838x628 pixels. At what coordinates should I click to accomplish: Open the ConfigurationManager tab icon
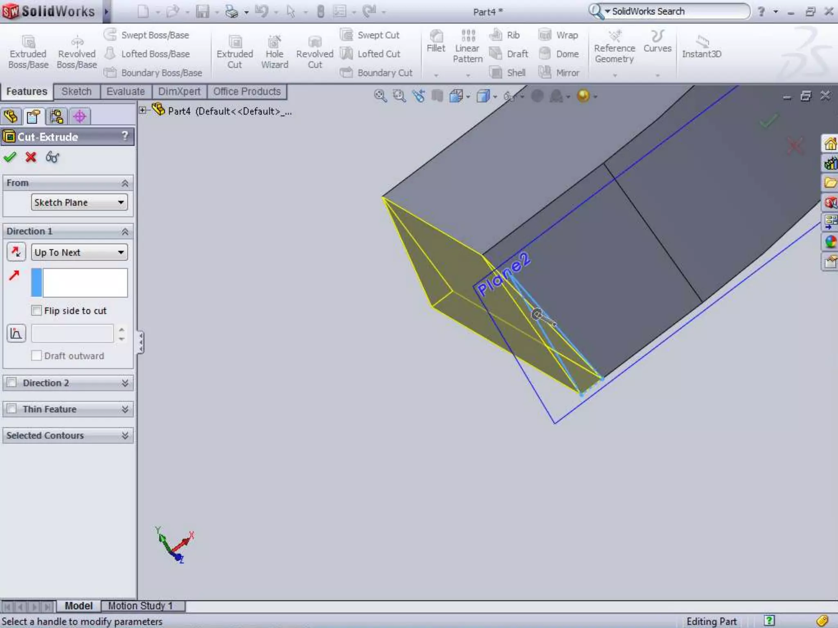(x=57, y=117)
